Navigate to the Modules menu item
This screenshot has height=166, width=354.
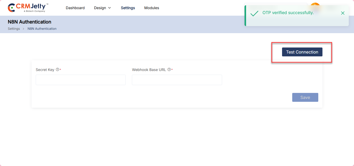151,8
